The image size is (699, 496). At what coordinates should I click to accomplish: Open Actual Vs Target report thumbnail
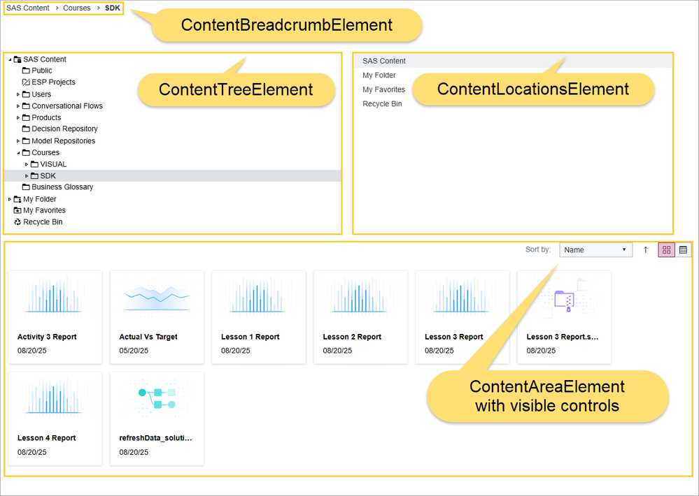pyautogui.click(x=157, y=298)
